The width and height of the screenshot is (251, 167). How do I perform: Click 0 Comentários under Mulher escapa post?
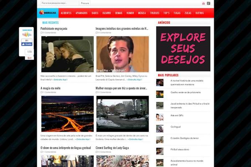pos(105,92)
